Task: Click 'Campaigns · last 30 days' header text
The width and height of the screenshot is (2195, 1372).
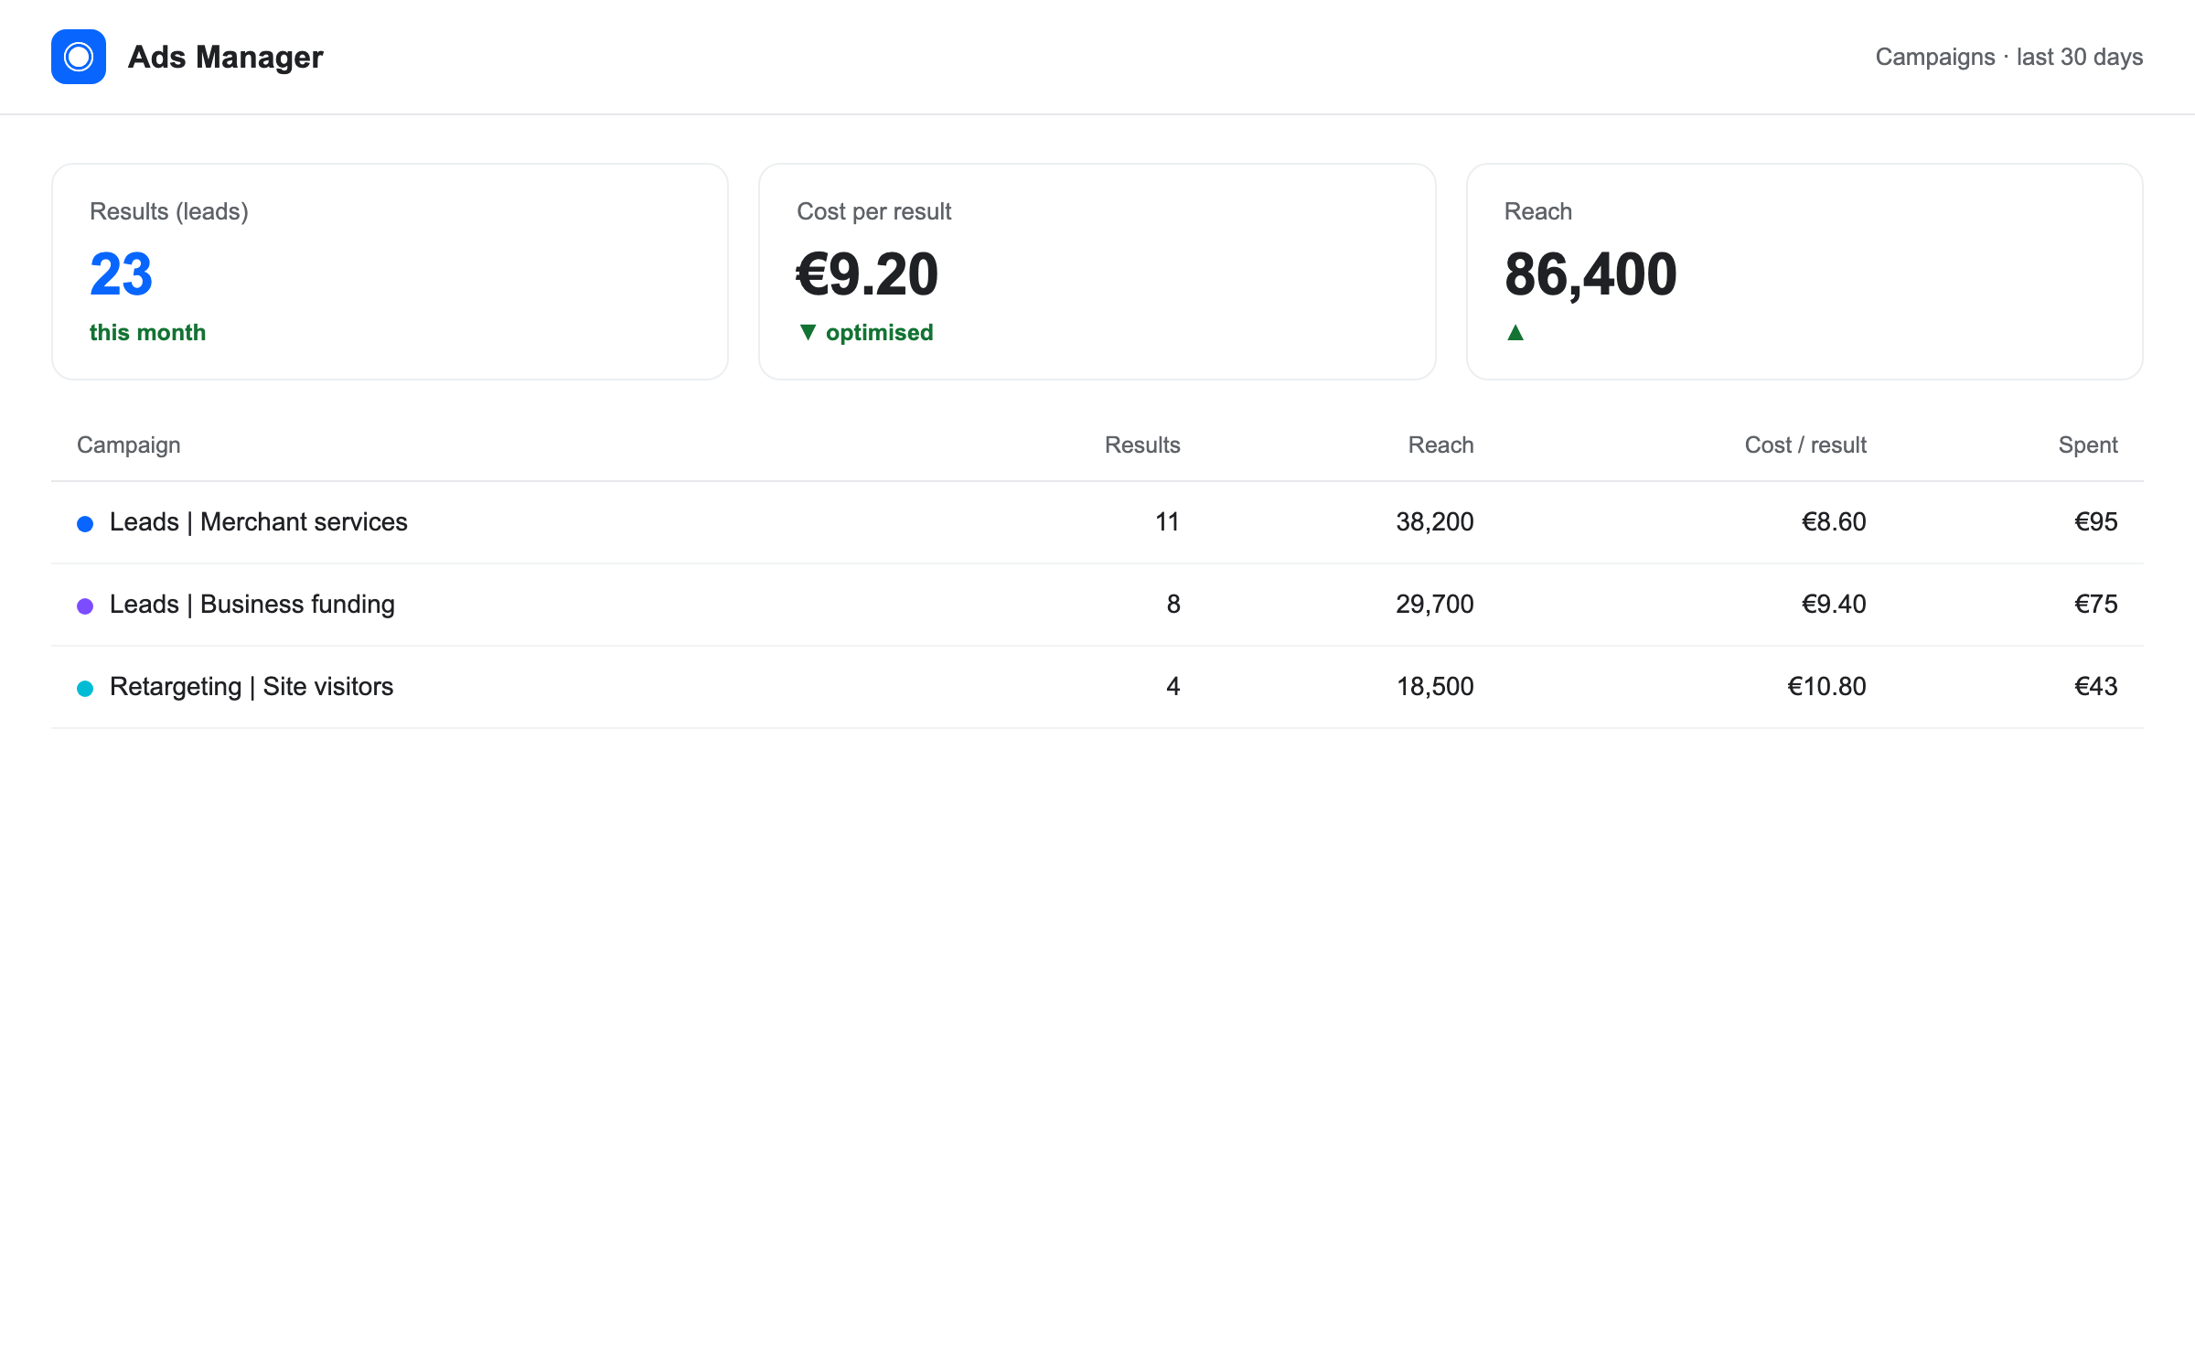Action: [x=2008, y=57]
